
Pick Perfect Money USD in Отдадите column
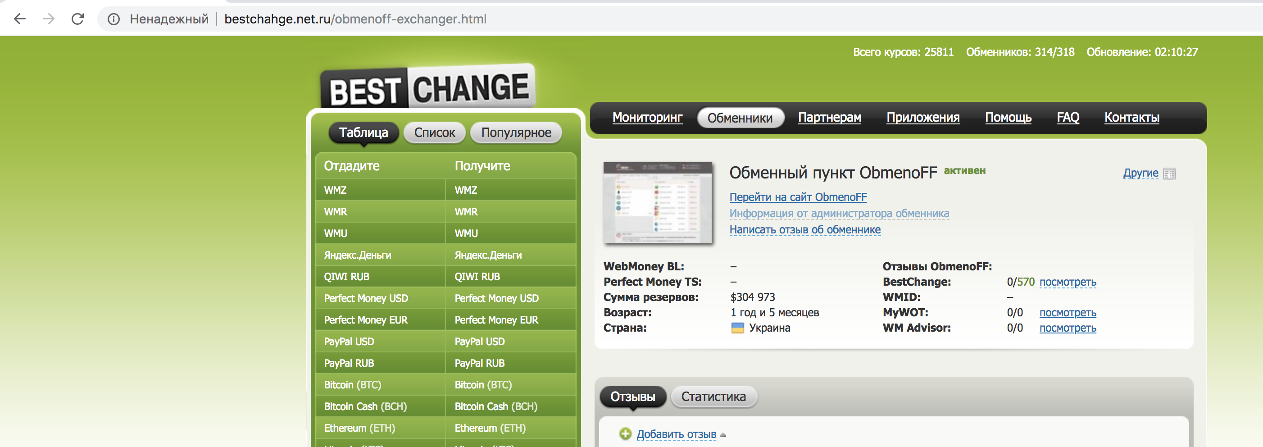pos(381,298)
